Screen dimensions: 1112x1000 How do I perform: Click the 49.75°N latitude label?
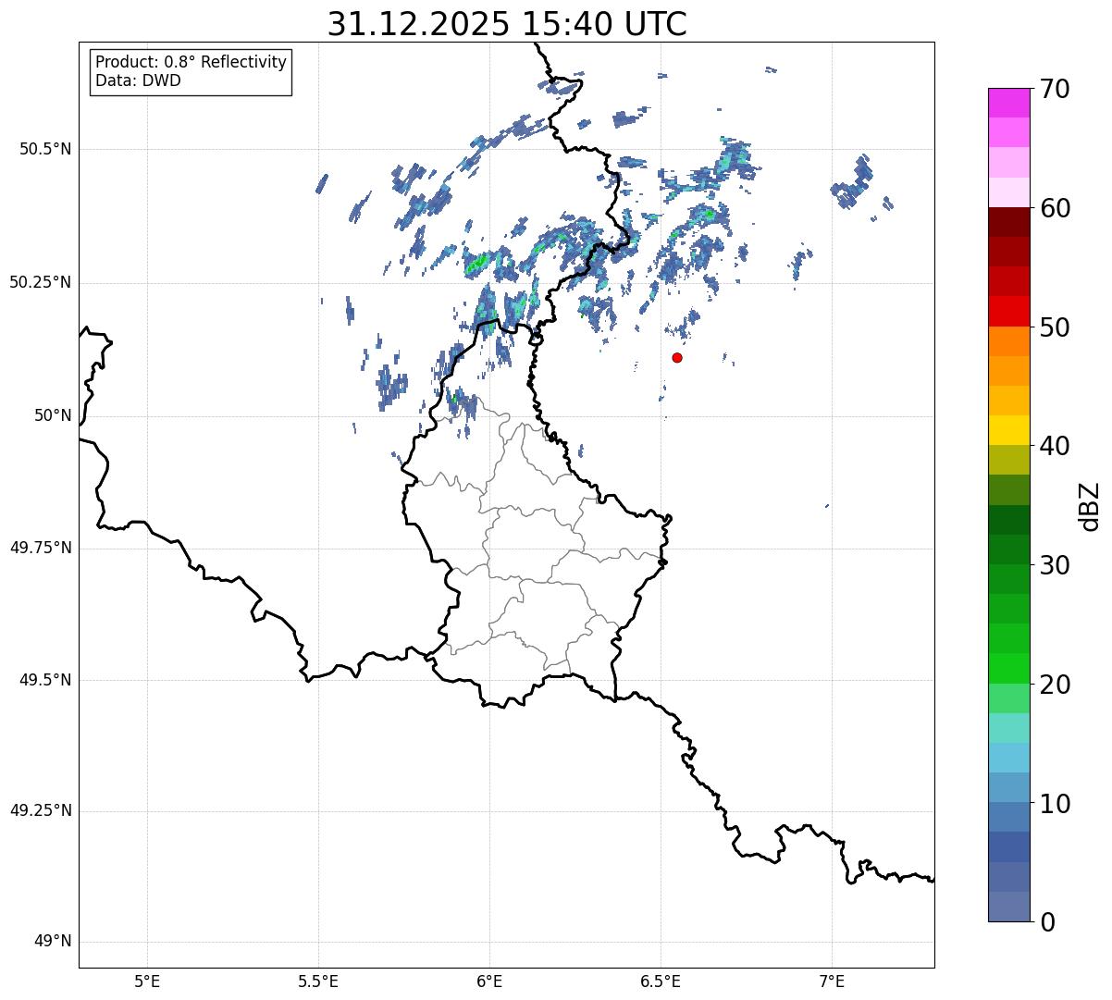click(x=41, y=548)
